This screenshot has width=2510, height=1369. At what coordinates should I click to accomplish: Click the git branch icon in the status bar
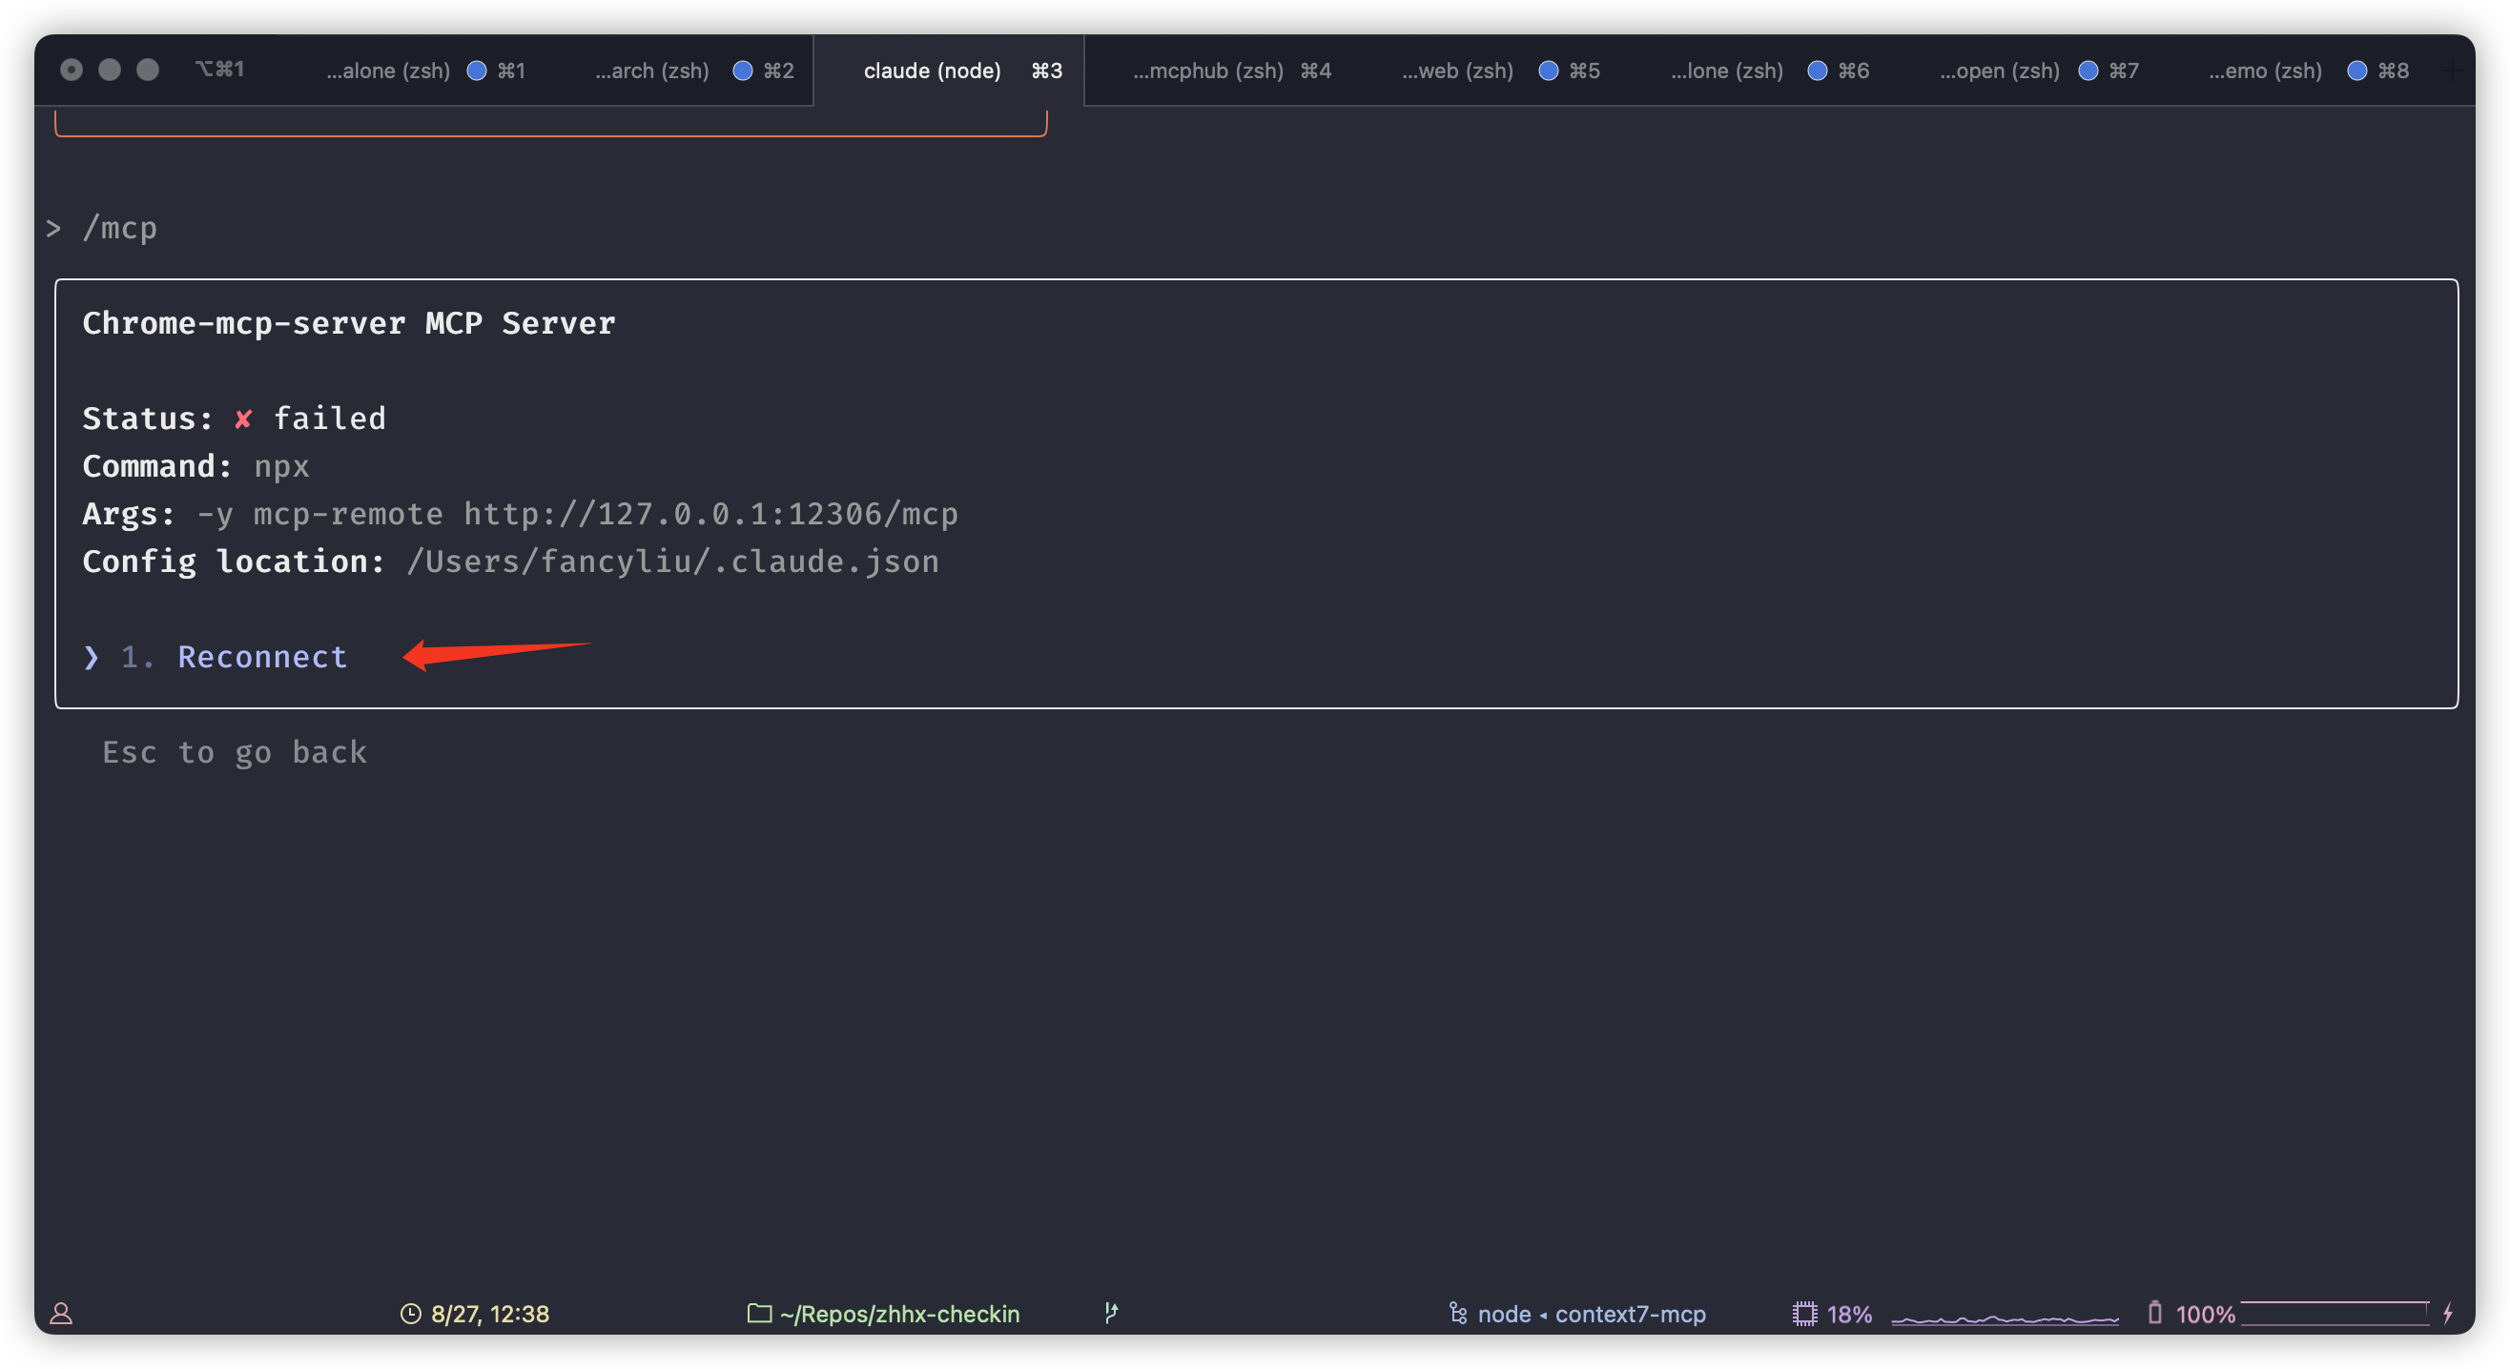1112,1313
